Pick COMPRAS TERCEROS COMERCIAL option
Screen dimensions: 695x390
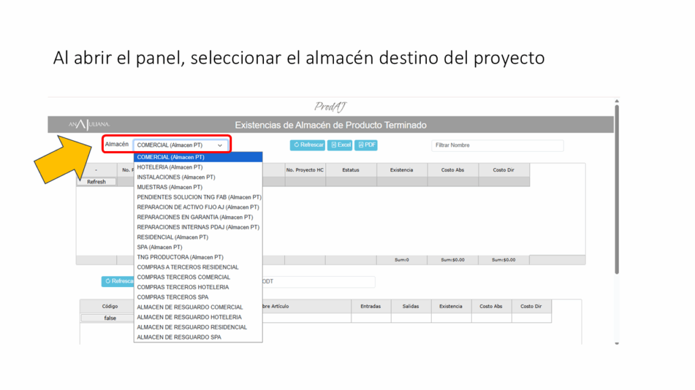(183, 277)
